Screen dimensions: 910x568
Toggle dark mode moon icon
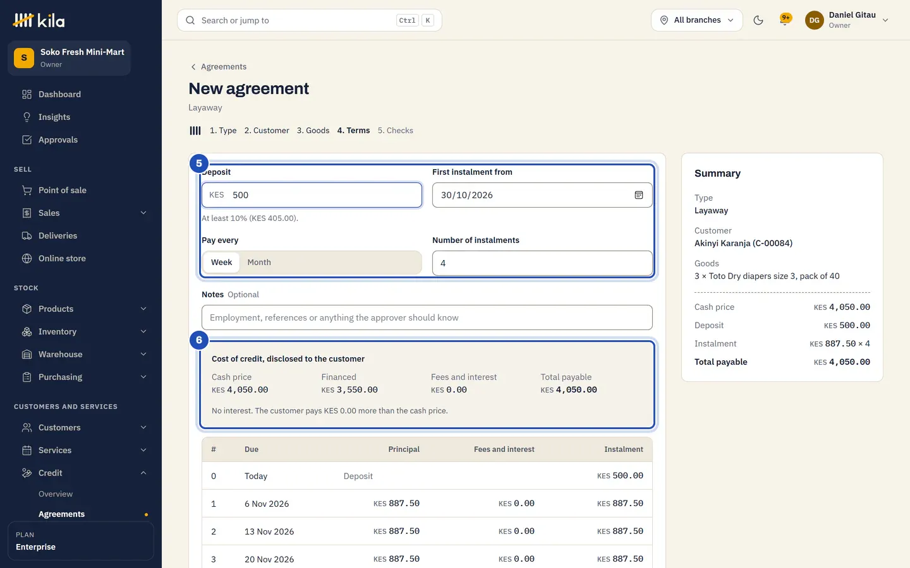click(x=758, y=20)
